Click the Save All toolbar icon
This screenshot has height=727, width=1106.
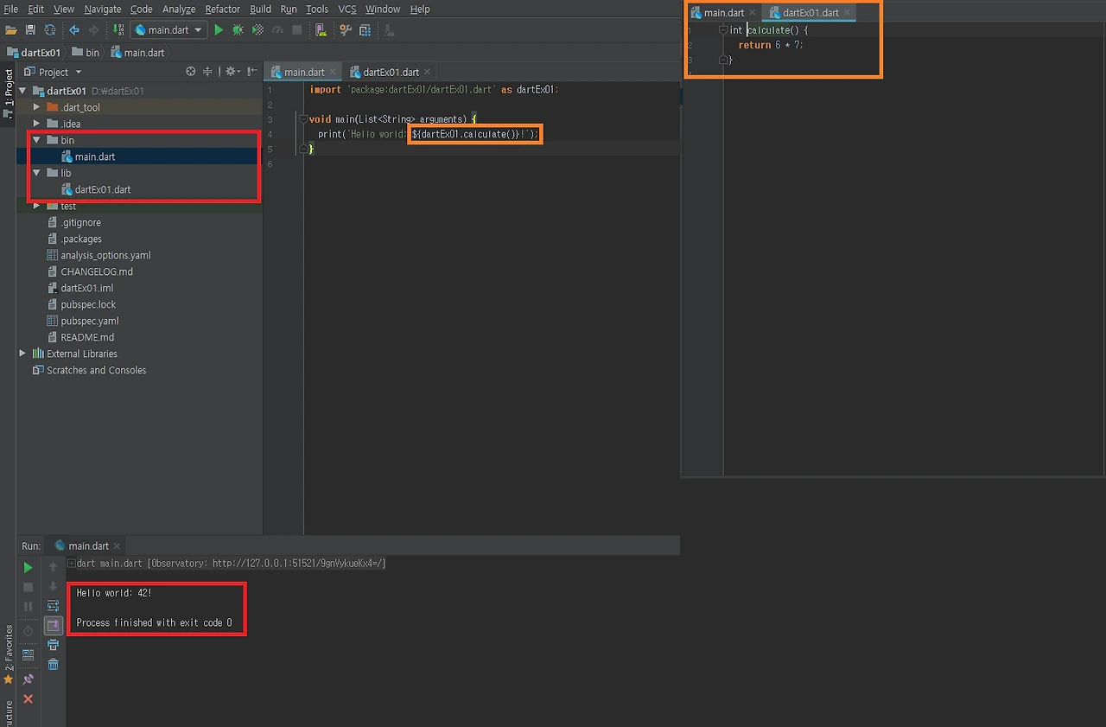[30, 30]
